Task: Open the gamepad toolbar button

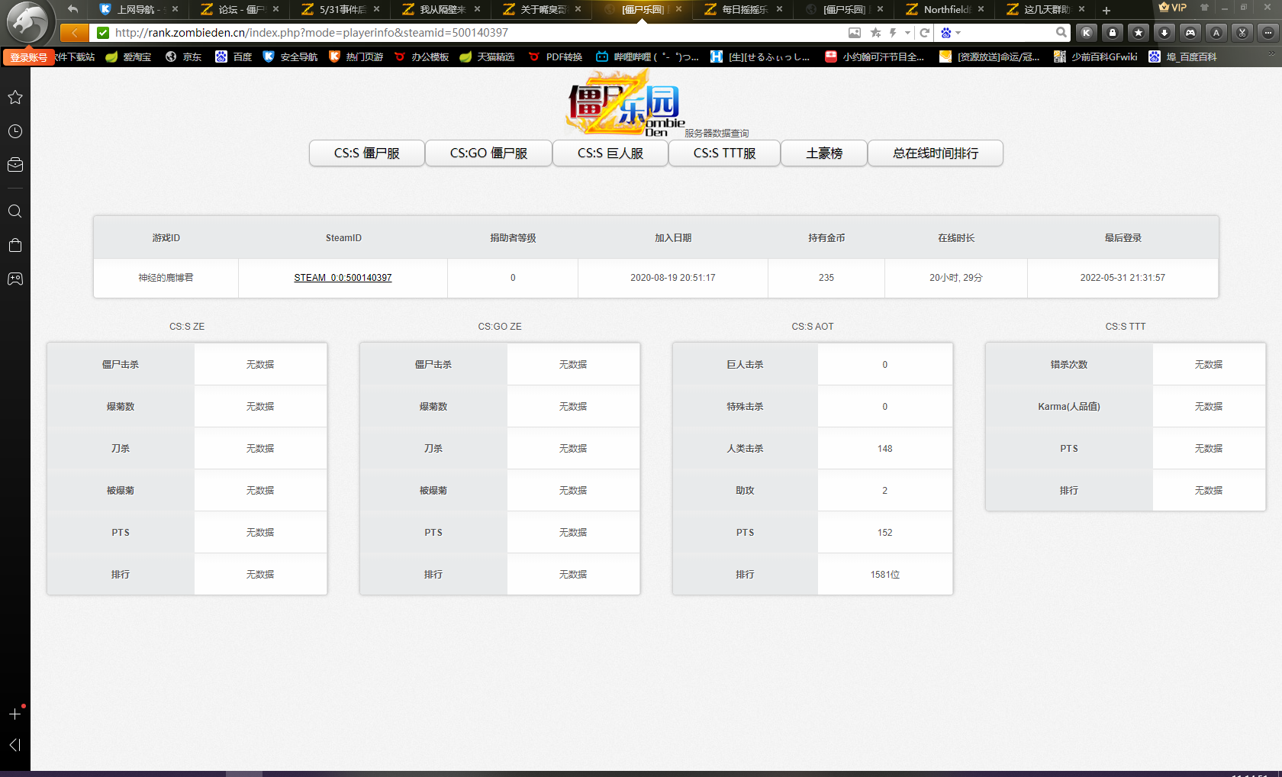Action: 1190,33
